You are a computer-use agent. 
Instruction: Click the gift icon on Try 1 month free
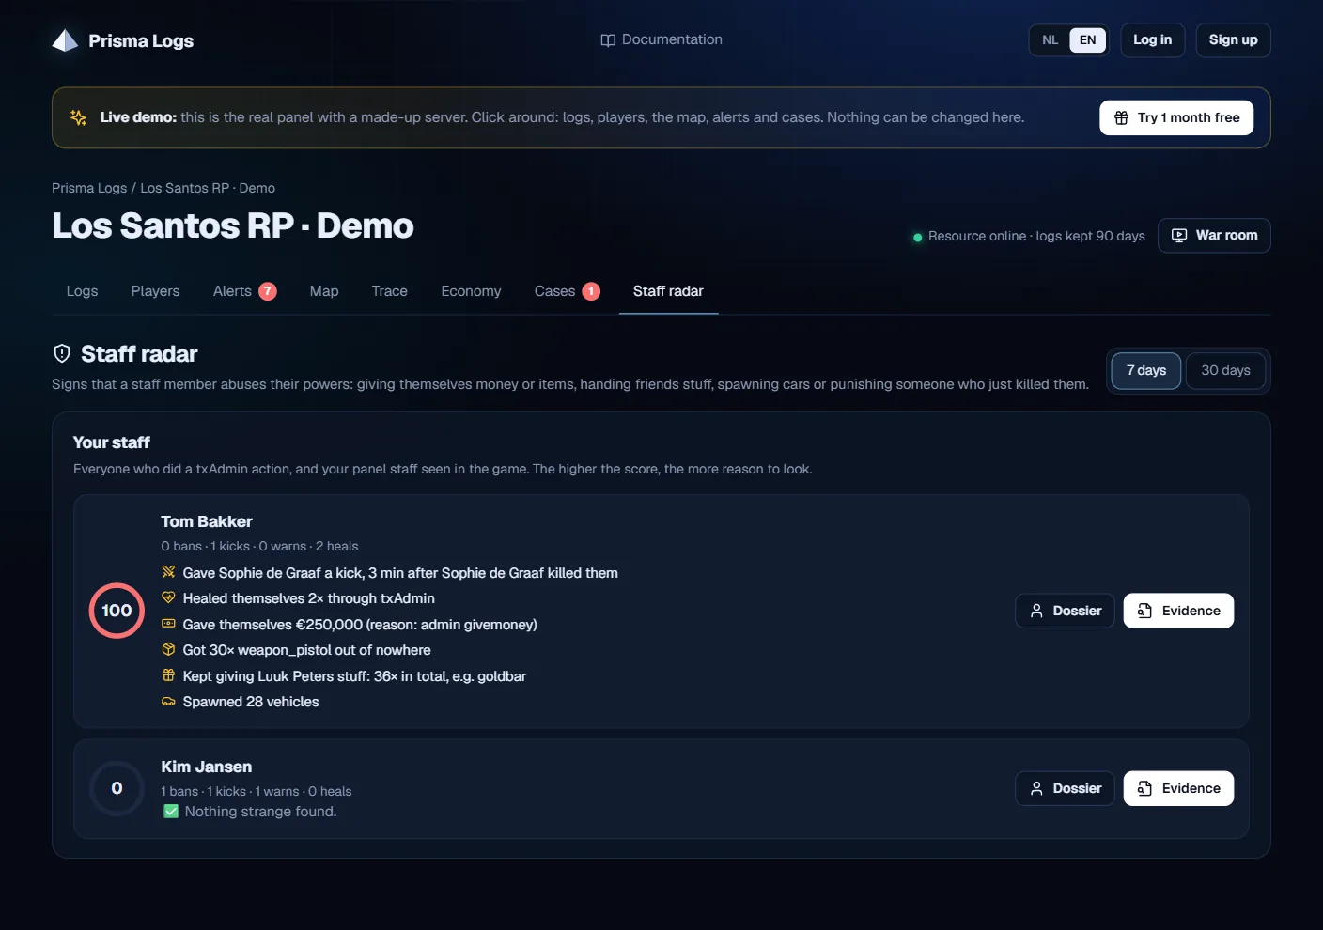tap(1121, 117)
